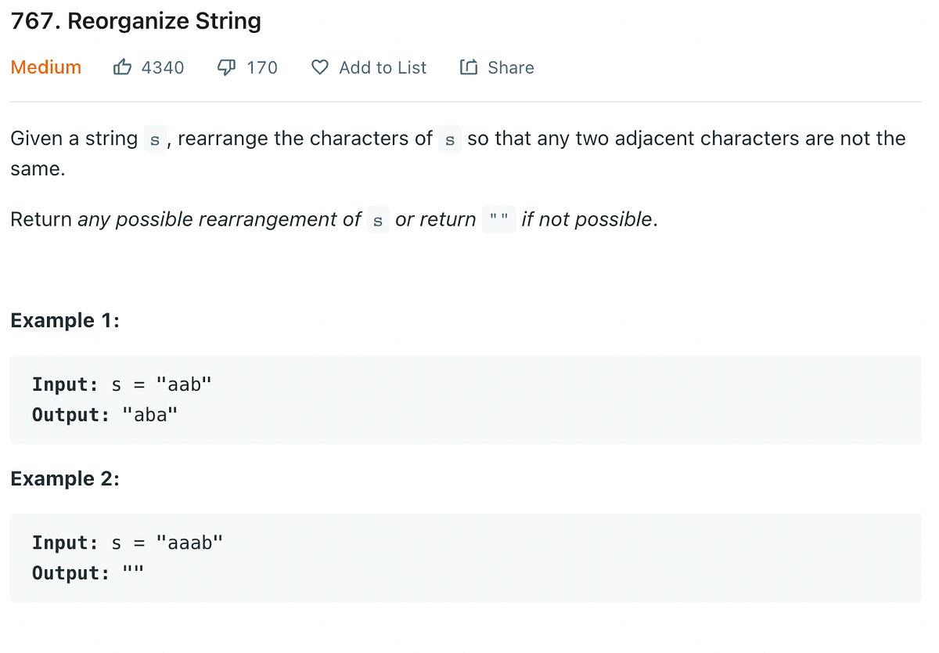Toggle the like on this problem
This screenshot has height=653, width=939.
[122, 67]
